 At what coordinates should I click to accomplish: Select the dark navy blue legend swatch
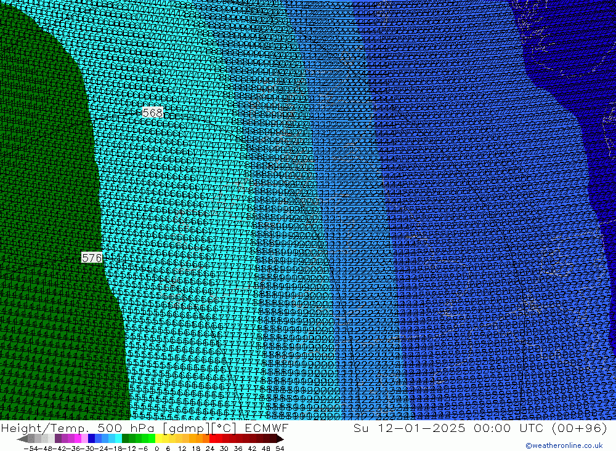(91, 439)
